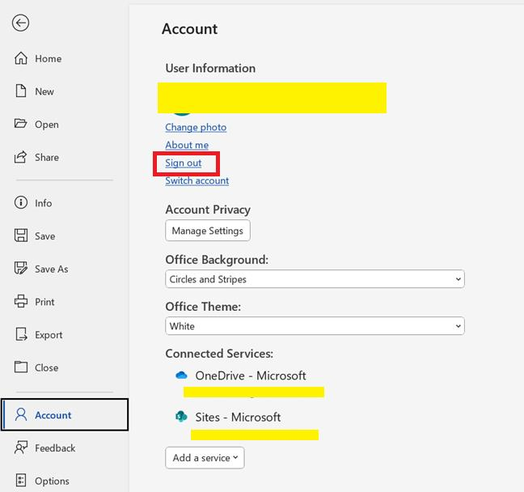Image resolution: width=524 pixels, height=492 pixels.
Task: Select New in the backstage menu
Action: coord(44,91)
